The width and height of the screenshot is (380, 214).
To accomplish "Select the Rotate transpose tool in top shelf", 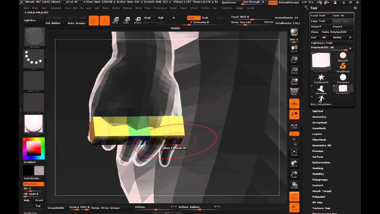I will (x=137, y=20).
